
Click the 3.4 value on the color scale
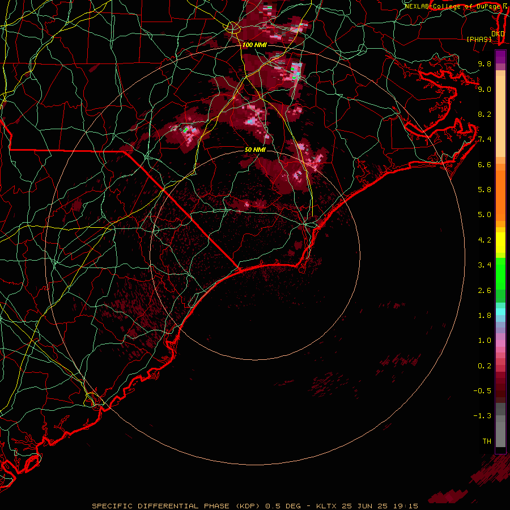pos(484,265)
